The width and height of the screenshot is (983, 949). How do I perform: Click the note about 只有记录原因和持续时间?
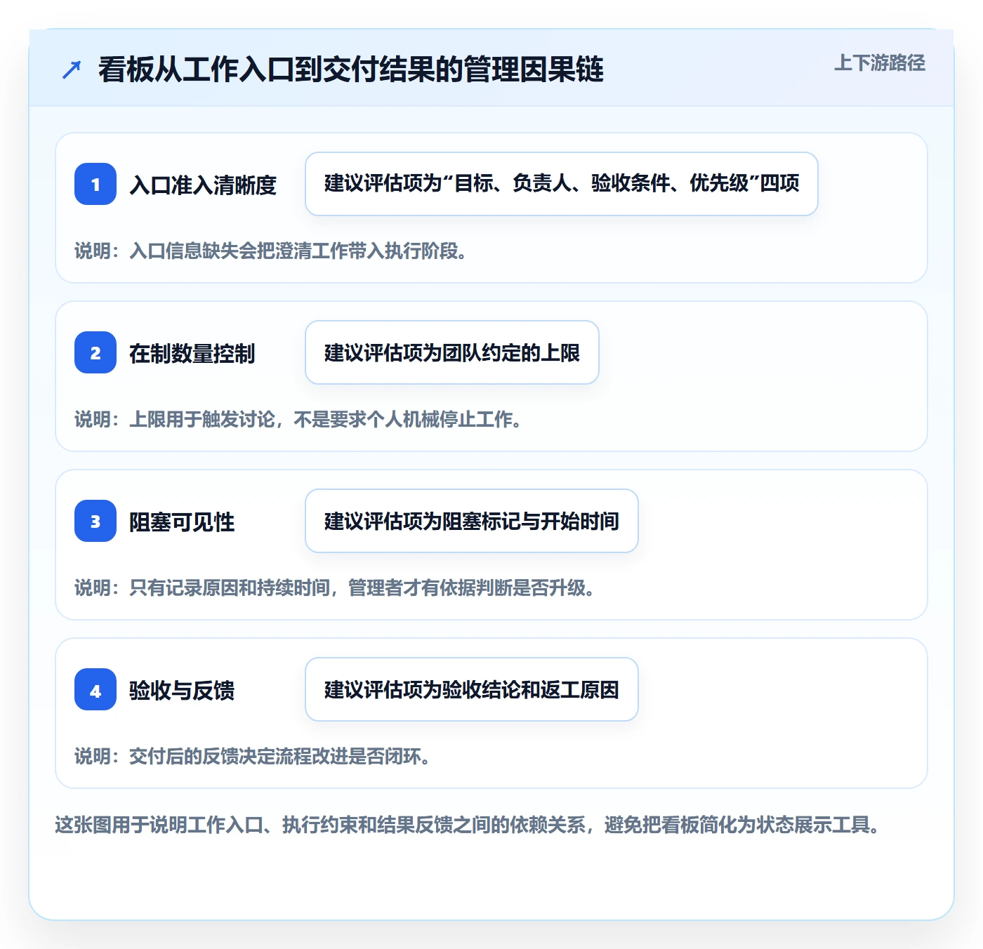tap(335, 588)
